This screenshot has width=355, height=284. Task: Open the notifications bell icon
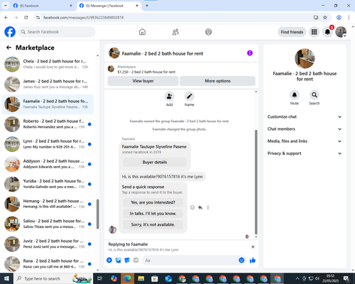[x=327, y=32]
